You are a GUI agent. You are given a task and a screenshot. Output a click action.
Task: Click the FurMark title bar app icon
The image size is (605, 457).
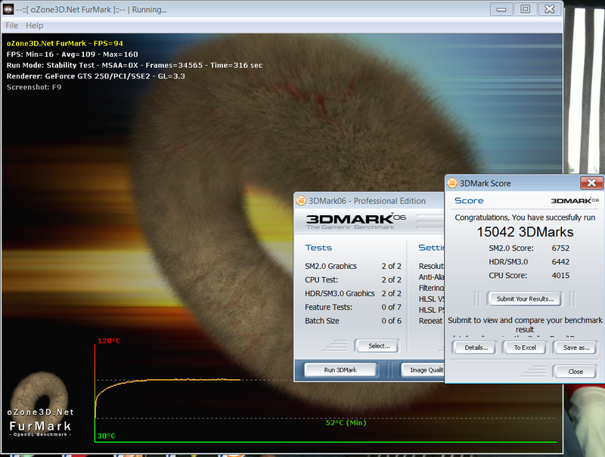click(8, 9)
